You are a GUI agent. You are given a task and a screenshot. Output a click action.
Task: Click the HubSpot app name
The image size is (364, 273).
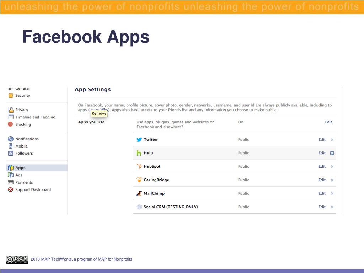(x=152, y=166)
